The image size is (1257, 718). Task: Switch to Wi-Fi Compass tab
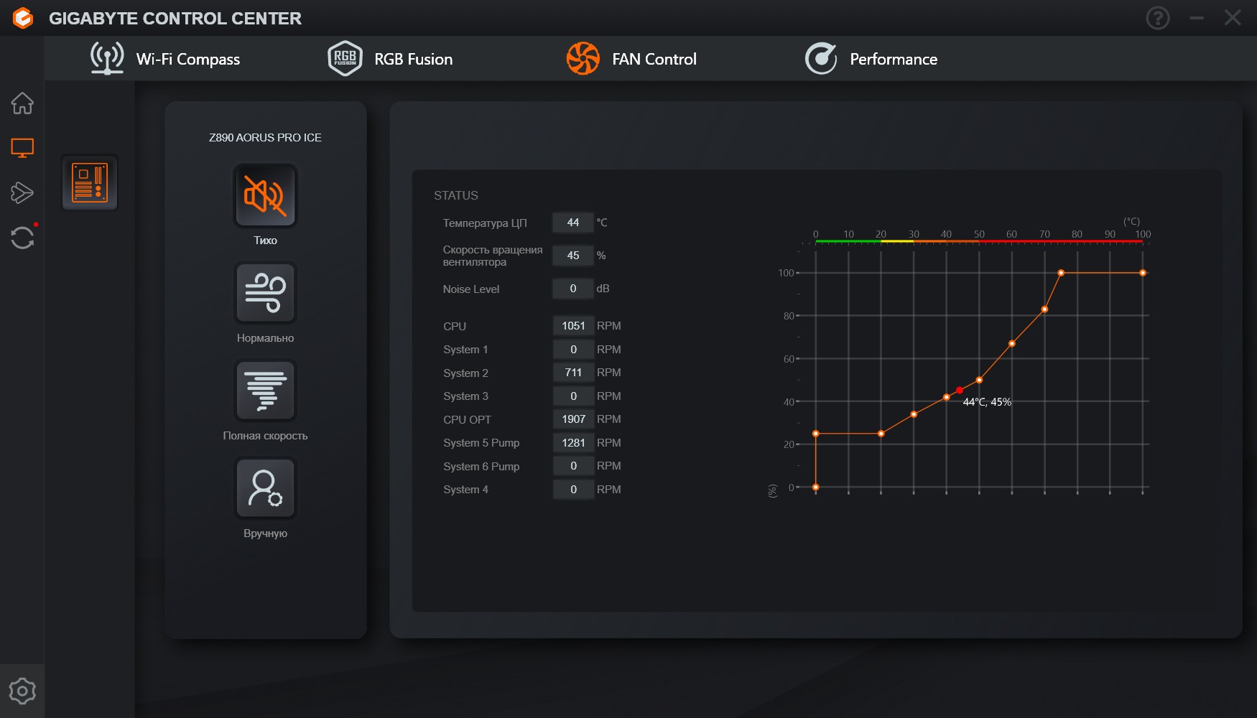(x=165, y=59)
